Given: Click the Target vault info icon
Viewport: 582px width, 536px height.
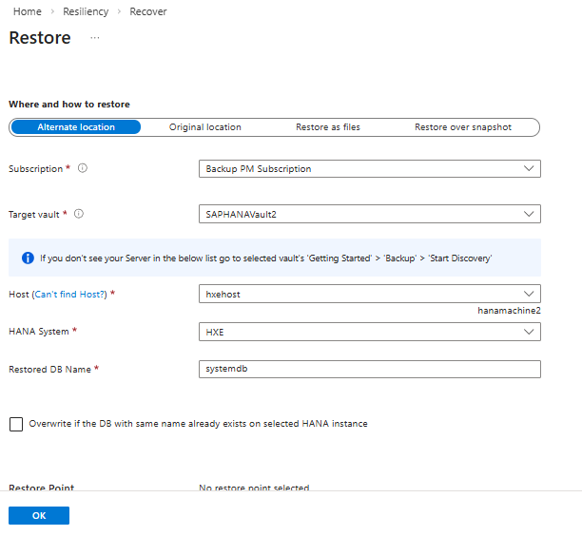Looking at the screenshot, I should pos(79,214).
